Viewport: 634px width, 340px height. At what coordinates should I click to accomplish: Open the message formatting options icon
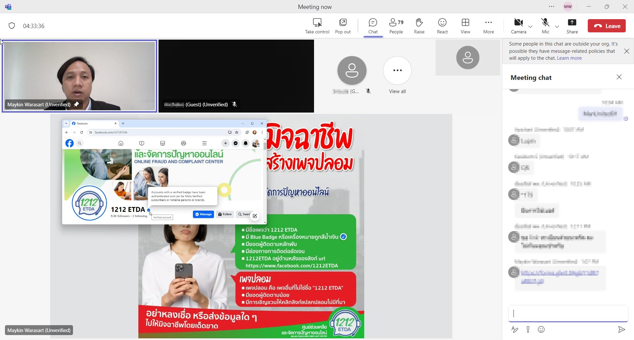[514, 329]
